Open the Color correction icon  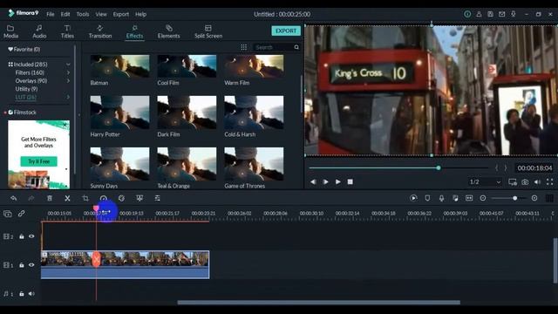click(x=121, y=198)
